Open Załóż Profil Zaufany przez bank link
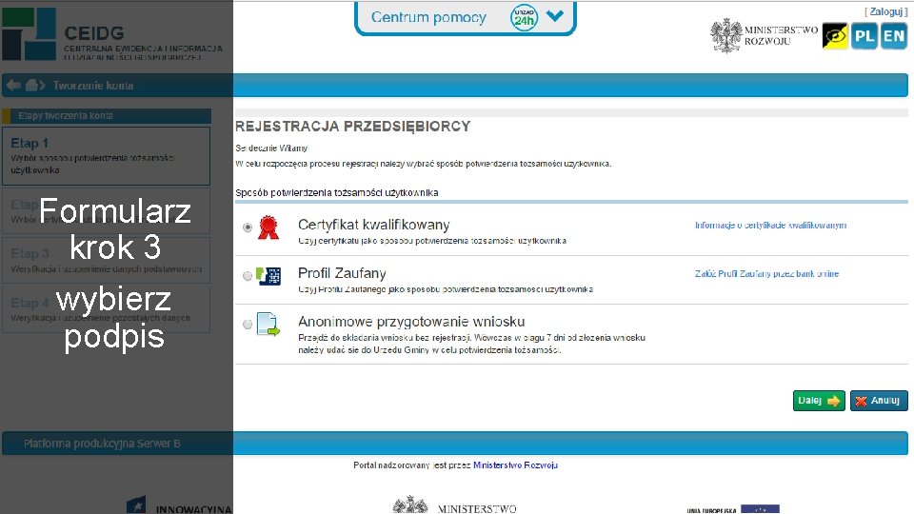Screen dimensions: 914x514 [x=766, y=273]
